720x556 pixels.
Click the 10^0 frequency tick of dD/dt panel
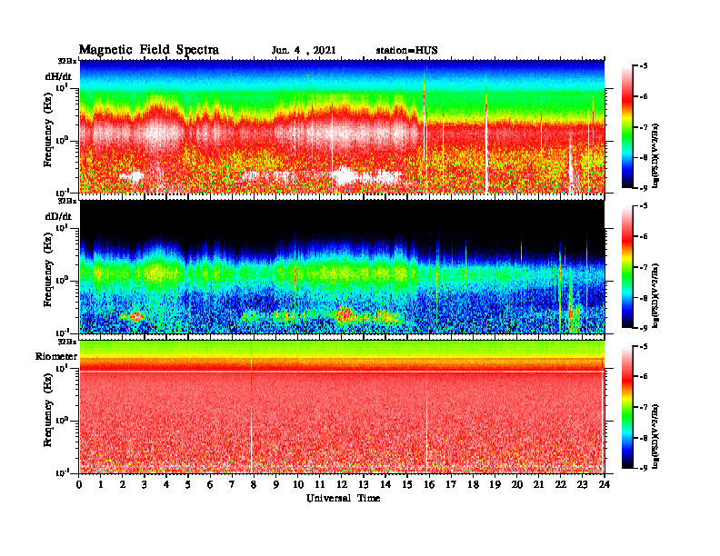coord(62,280)
